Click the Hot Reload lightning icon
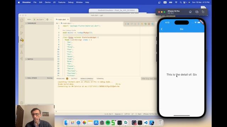Screen dimensions: 227x127 point(142,24)
